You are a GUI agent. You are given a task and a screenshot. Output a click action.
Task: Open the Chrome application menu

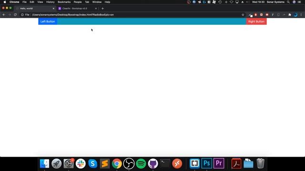point(14,2)
